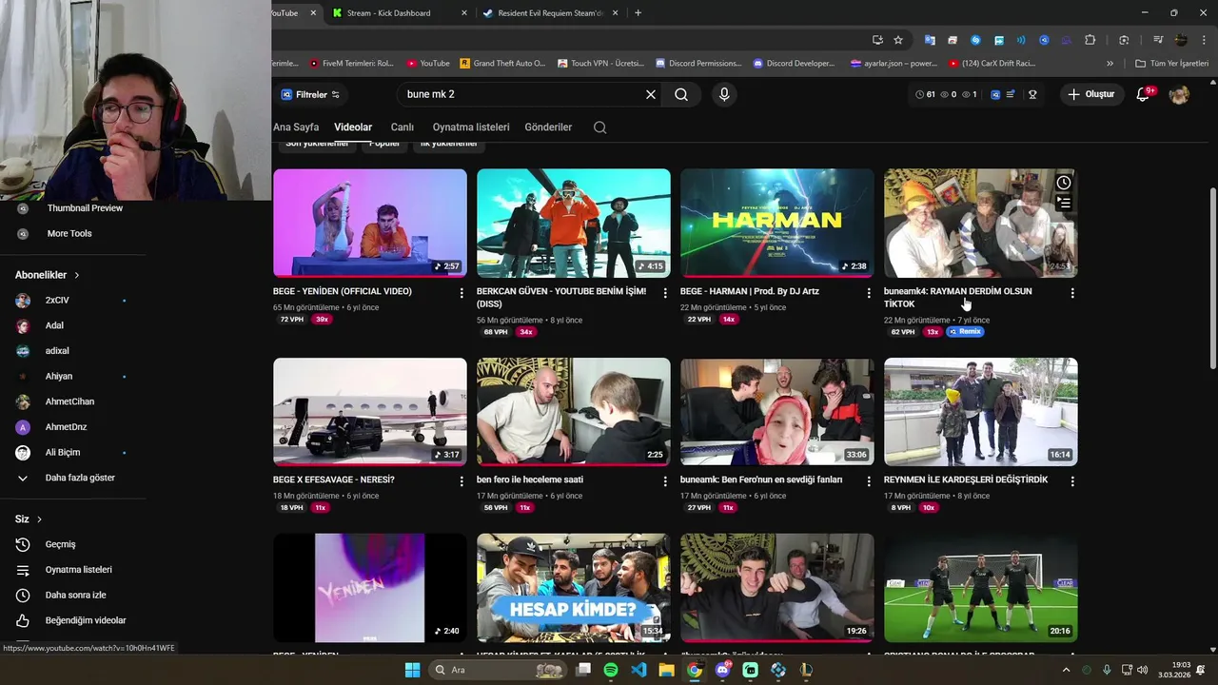Switch to the Gönderiler channel tab
This screenshot has width=1218, height=685.
click(x=548, y=127)
